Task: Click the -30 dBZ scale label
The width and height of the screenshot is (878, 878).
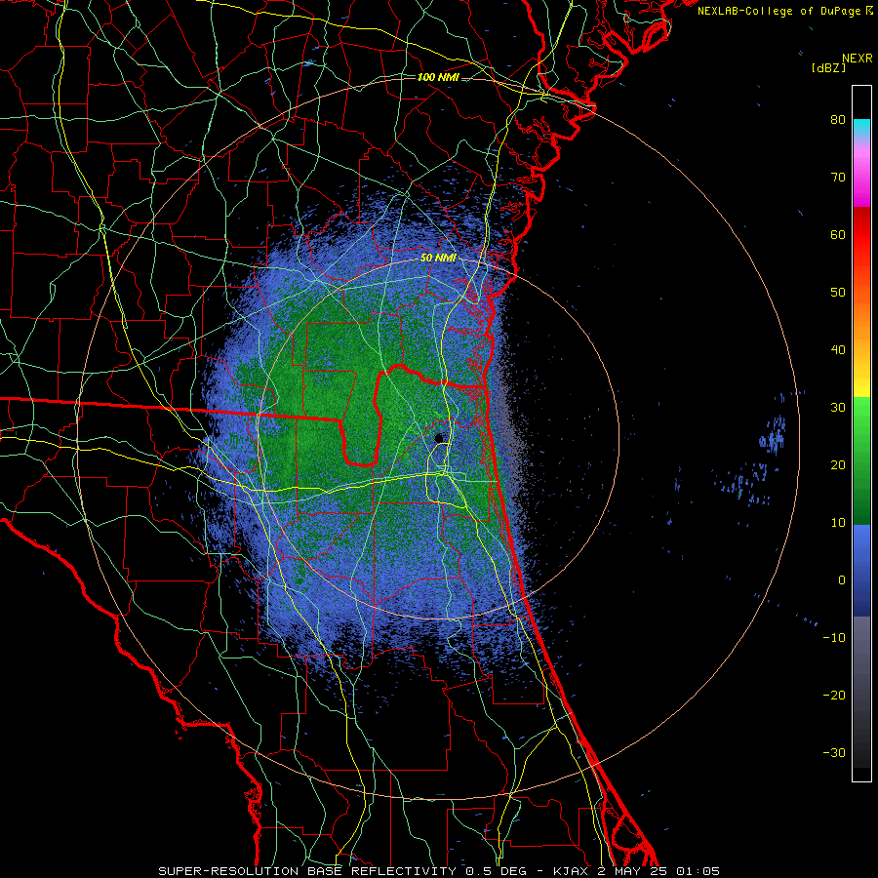Action: click(834, 753)
